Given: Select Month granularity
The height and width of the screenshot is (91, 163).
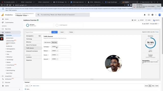Looking at the screenshot, I should pos(157,86).
